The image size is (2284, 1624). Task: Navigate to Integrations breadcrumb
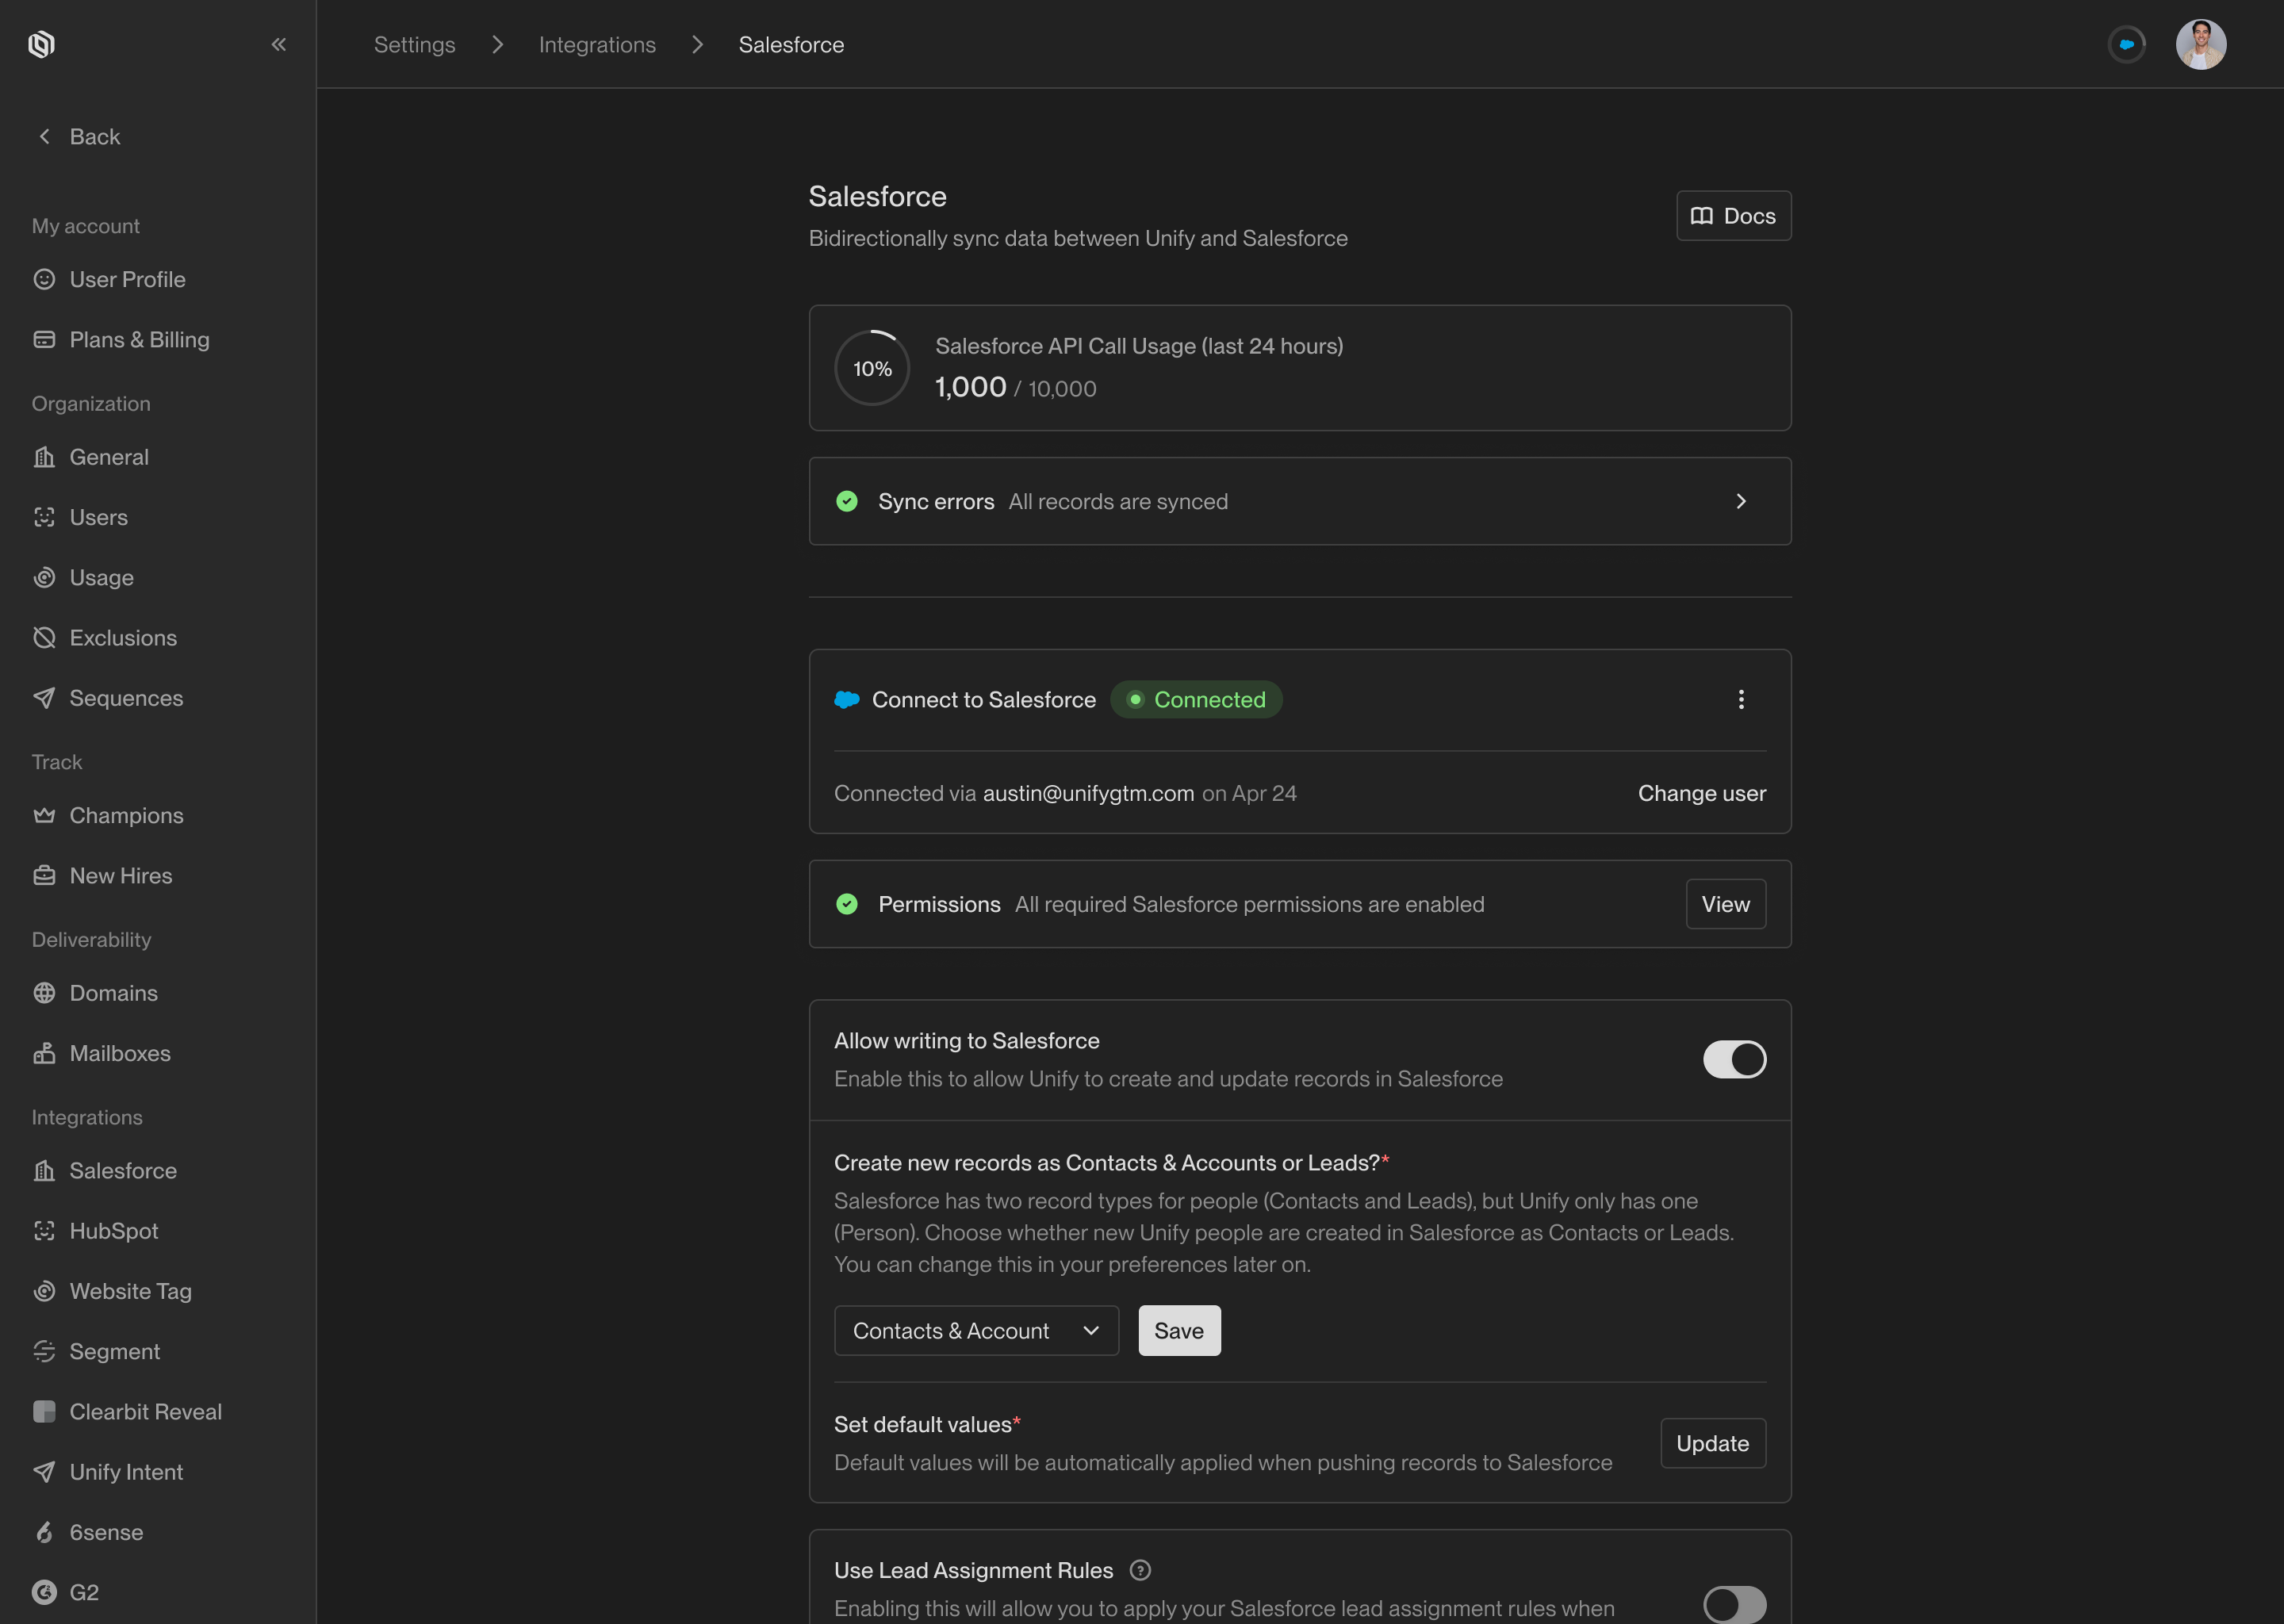pos(597,44)
